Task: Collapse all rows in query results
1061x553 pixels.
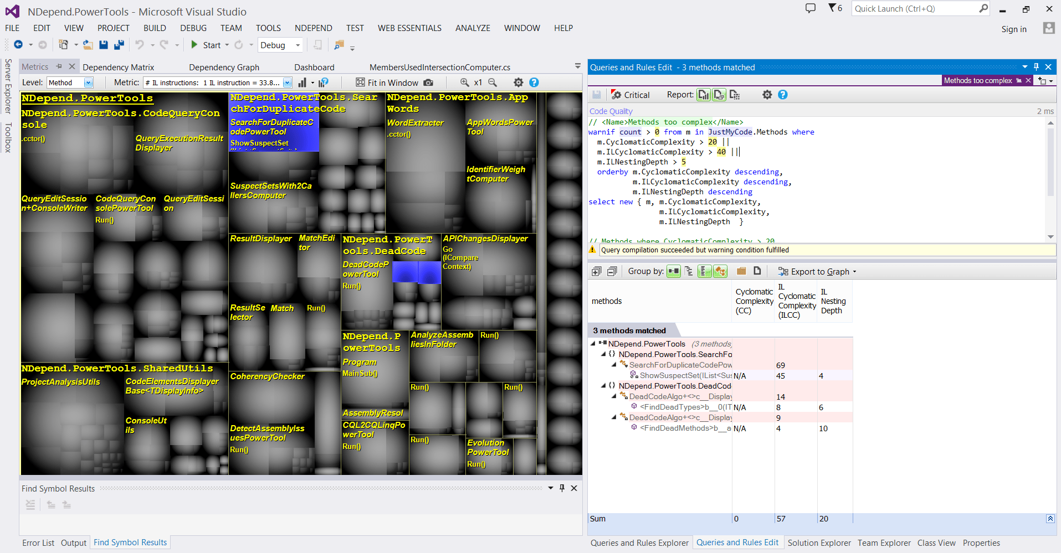Action: (x=612, y=271)
